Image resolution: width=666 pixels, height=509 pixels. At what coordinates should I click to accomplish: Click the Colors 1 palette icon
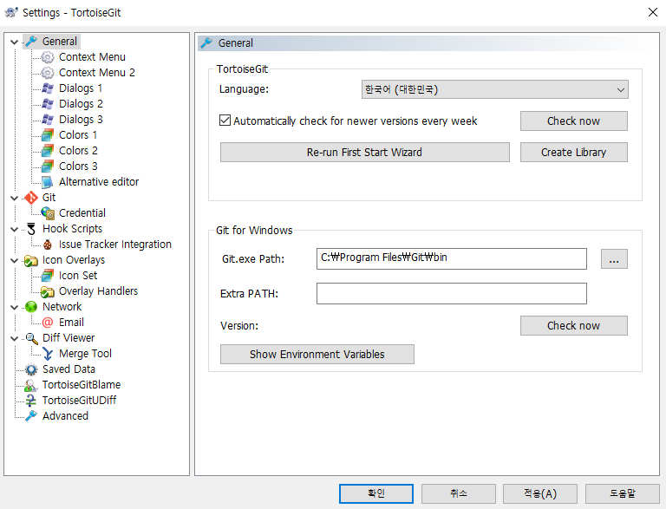(48, 135)
